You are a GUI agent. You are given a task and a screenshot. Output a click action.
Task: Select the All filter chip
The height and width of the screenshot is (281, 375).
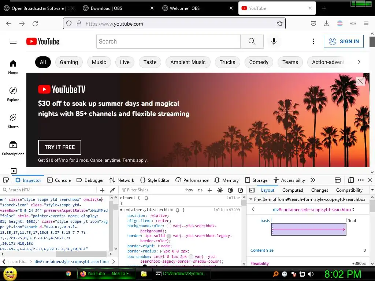[43, 62]
